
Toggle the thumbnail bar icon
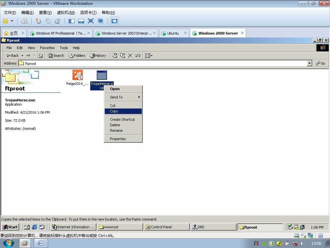(x=81, y=21)
